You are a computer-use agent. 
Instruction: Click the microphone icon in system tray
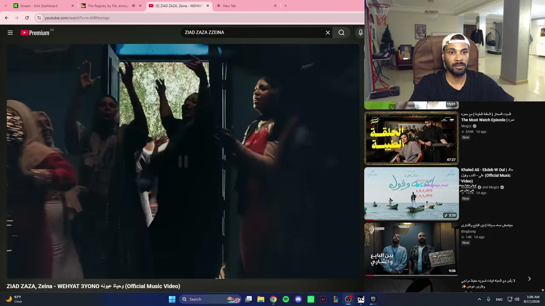click(488, 299)
